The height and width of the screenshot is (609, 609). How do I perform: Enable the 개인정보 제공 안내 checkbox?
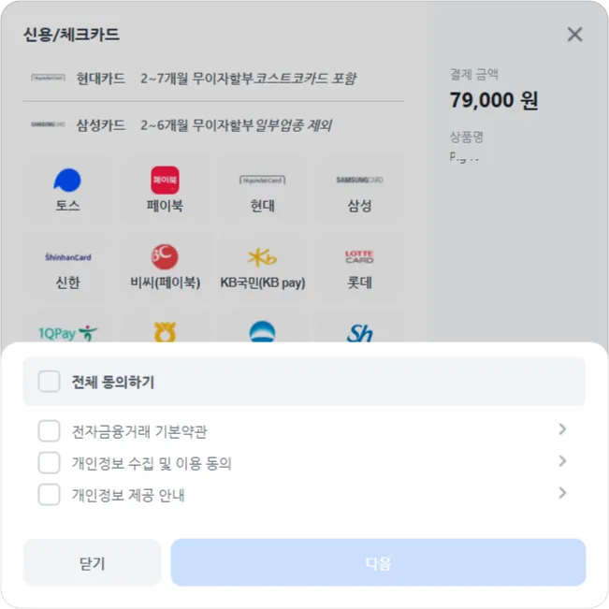[x=50, y=495]
